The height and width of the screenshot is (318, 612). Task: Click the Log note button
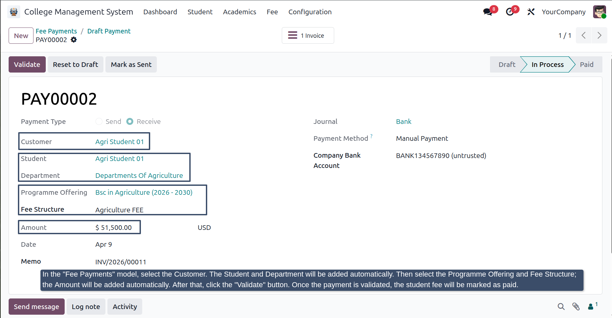(x=86, y=307)
